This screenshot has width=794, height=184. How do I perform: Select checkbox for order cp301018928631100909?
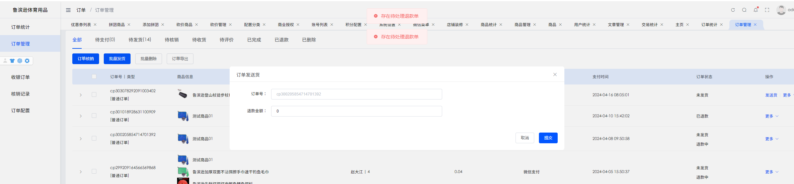click(94, 116)
